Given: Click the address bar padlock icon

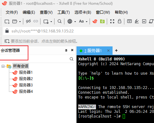Looking at the screenshot, I should tap(7, 31).
